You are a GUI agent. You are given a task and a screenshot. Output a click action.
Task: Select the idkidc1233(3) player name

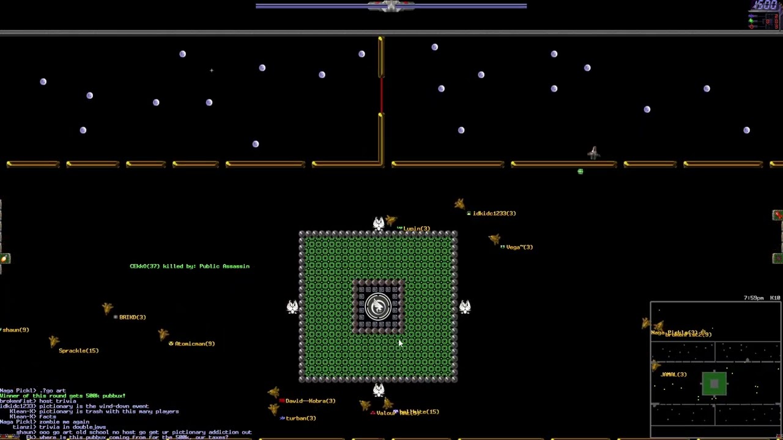click(494, 213)
